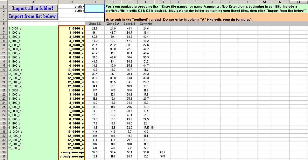The height and width of the screenshot is (160, 308).
Task: Click the "Zone SE" column label cell
Action: [94, 24]
